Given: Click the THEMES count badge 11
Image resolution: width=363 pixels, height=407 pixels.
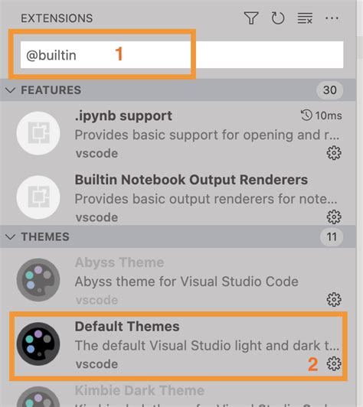Looking at the screenshot, I should (x=332, y=236).
